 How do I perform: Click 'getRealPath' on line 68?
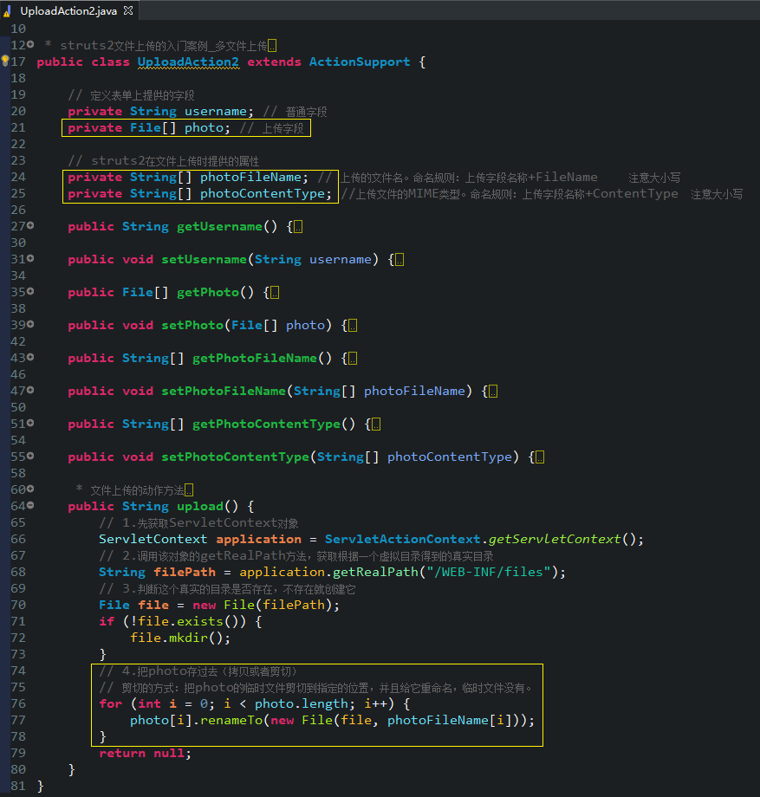point(375,573)
